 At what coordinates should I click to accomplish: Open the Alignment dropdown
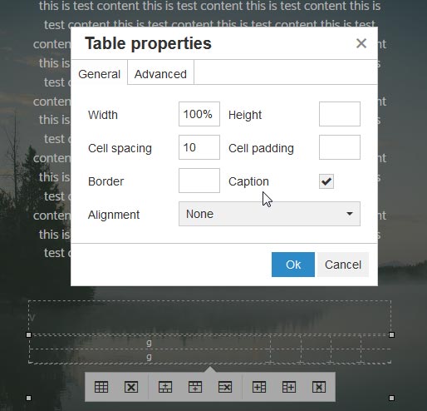(x=269, y=214)
